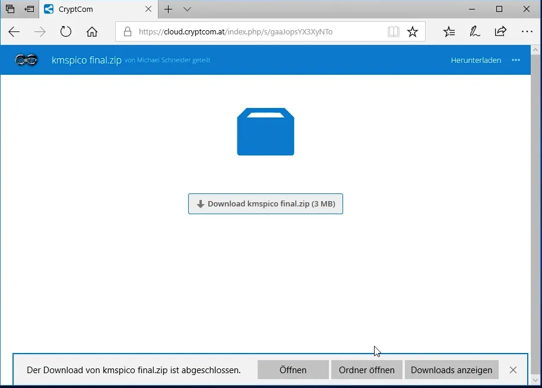Show tab previews chevron
This screenshot has width=542, height=388.
(x=188, y=9)
